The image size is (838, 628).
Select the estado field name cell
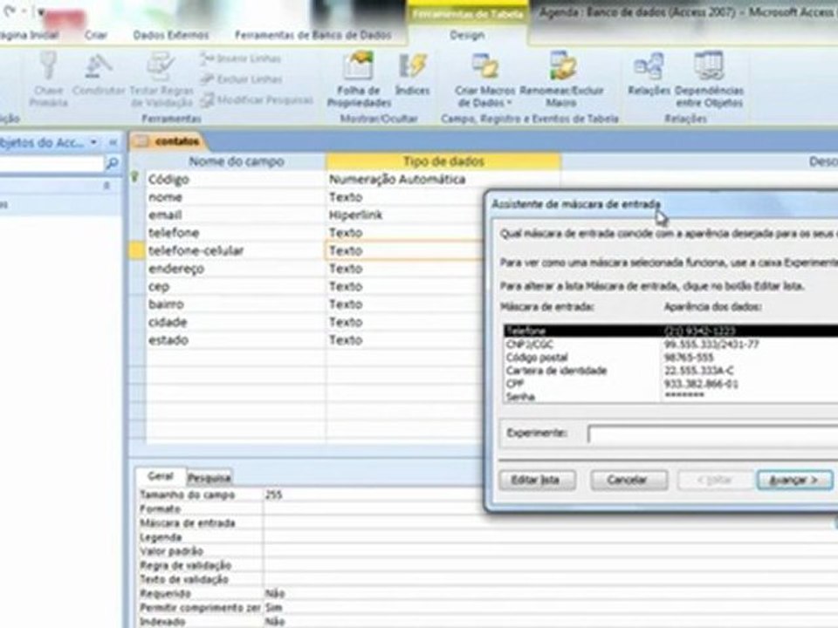coord(236,339)
